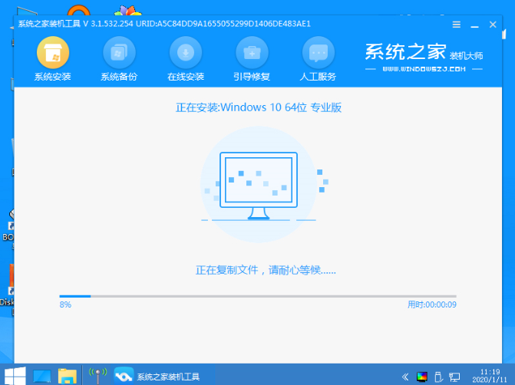Image resolution: width=515 pixels, height=385 pixels.
Task: Open the 系统安装 (System Install) tab
Action: [52, 59]
